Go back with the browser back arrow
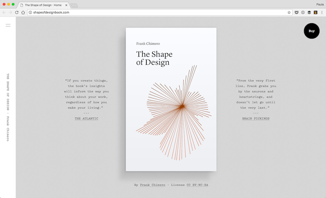Screen dimensions: 326x198 pos(4,13)
